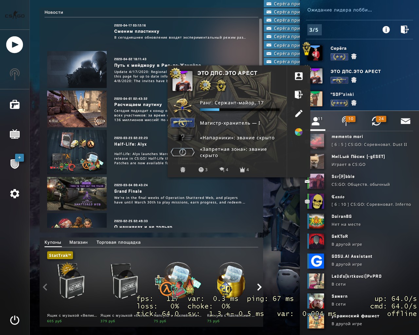Open settings via the gear icon
This screenshot has width=419, height=335.
click(15, 194)
